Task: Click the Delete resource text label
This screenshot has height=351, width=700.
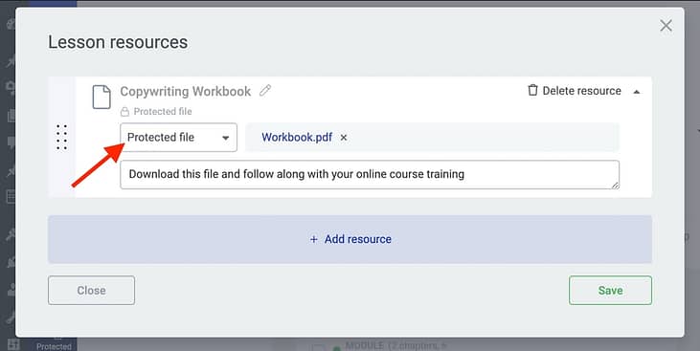Action: click(581, 91)
